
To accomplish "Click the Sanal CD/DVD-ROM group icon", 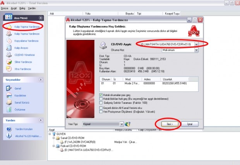I will (x=58, y=138).
